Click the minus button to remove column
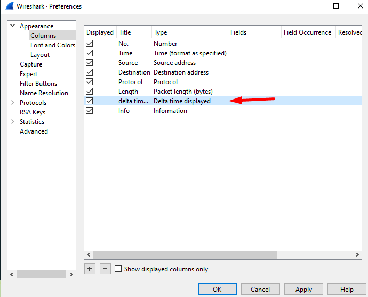Image resolution: width=368 pixels, height=297 pixels. coord(105,269)
